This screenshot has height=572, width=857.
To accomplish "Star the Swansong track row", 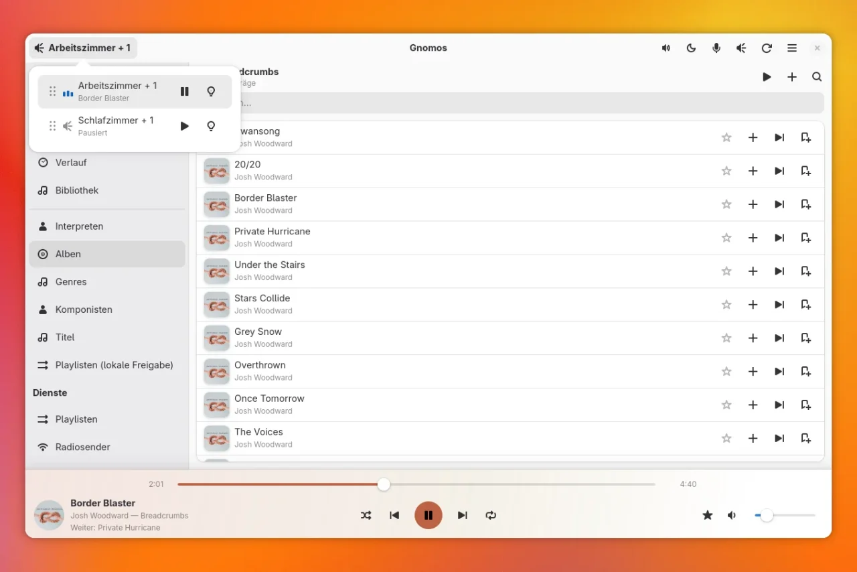I will [726, 137].
